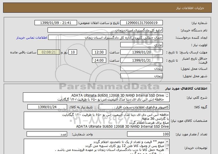Screen dimensions: 218x154
Task: Click the label اولویت نیاز
Action: (x=199, y=45)
